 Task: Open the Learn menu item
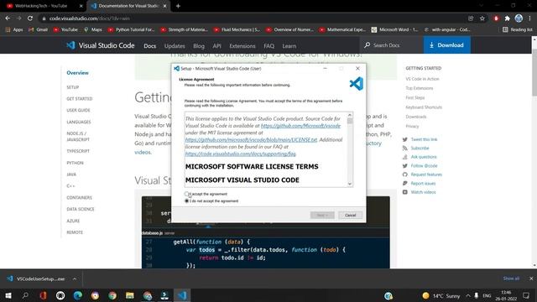pos(289,46)
